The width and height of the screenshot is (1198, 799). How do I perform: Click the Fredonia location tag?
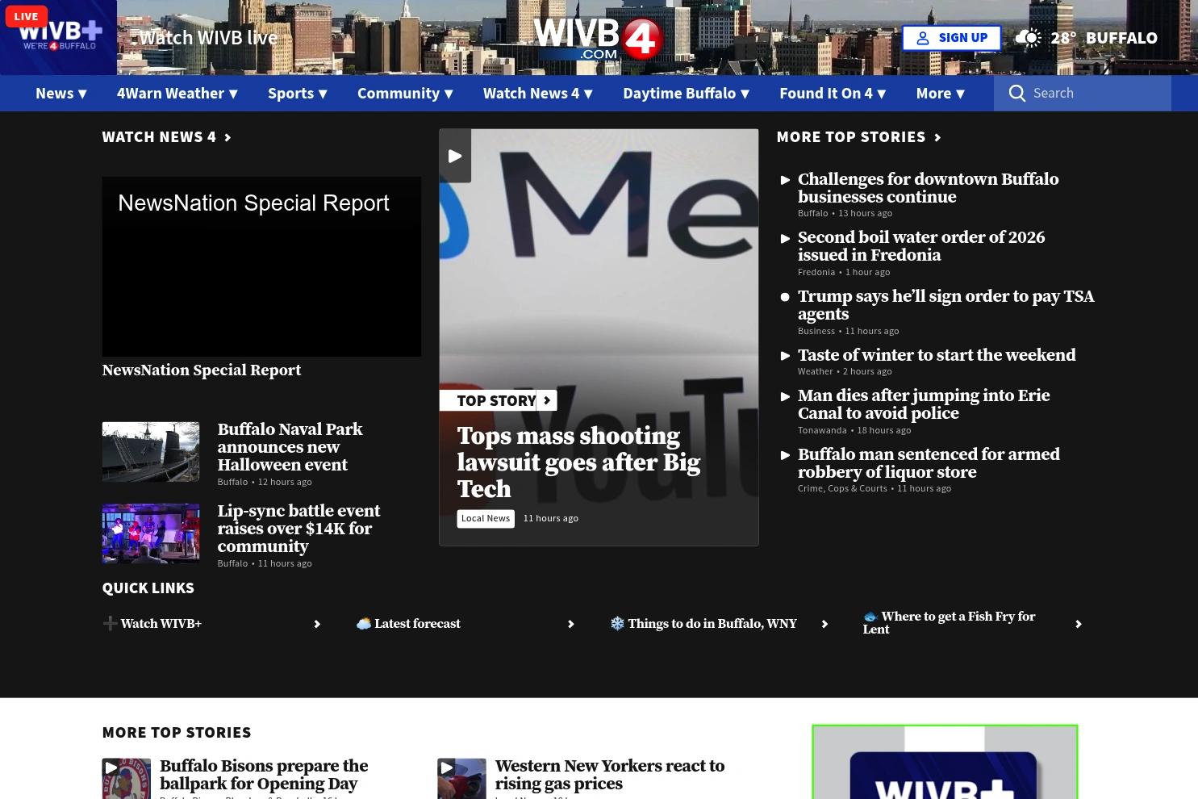pyautogui.click(x=816, y=272)
